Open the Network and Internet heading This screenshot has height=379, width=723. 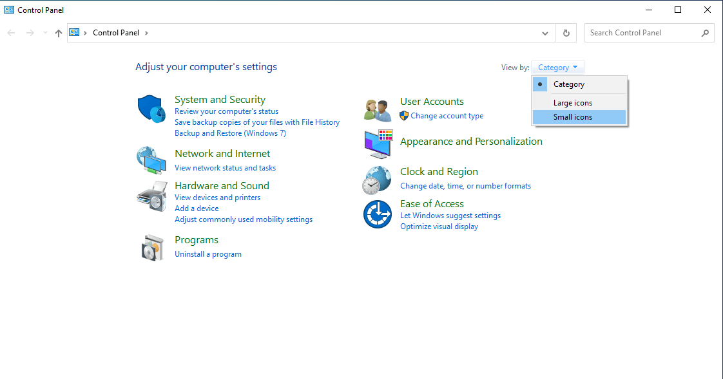click(x=222, y=153)
